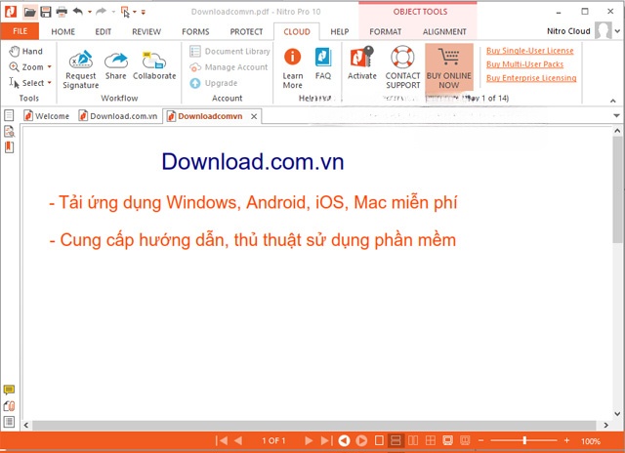Click the Upgrade account icon

[195, 83]
